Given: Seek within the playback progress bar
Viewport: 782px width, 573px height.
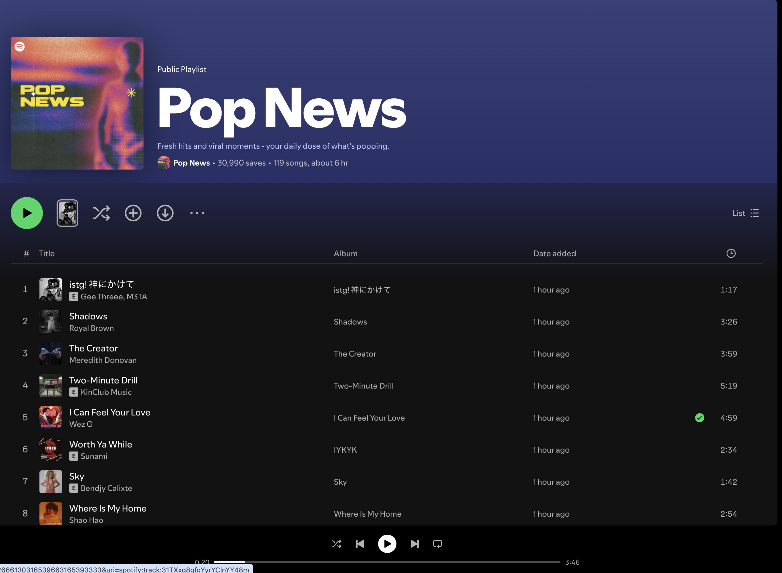Looking at the screenshot, I should (387, 562).
